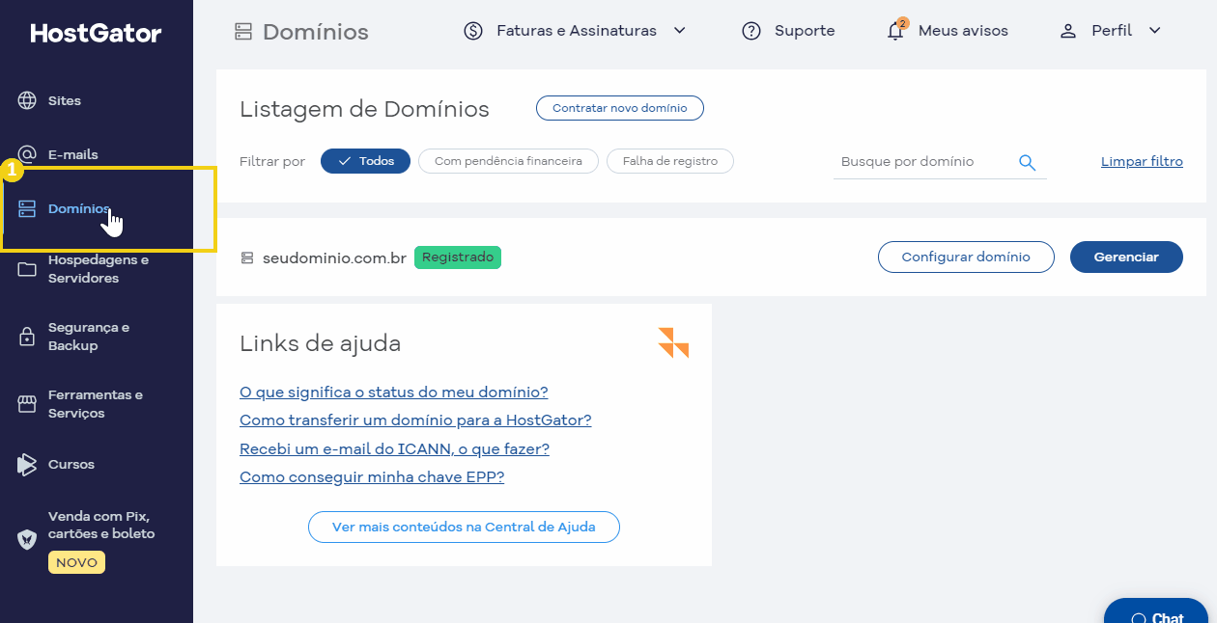1217x623 pixels.
Task: Click the notification bell icon
Action: click(895, 31)
